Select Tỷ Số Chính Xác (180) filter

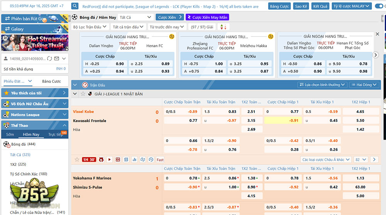click(x=29, y=174)
